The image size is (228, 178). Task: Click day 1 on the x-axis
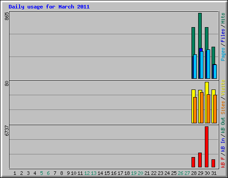(x=15, y=173)
